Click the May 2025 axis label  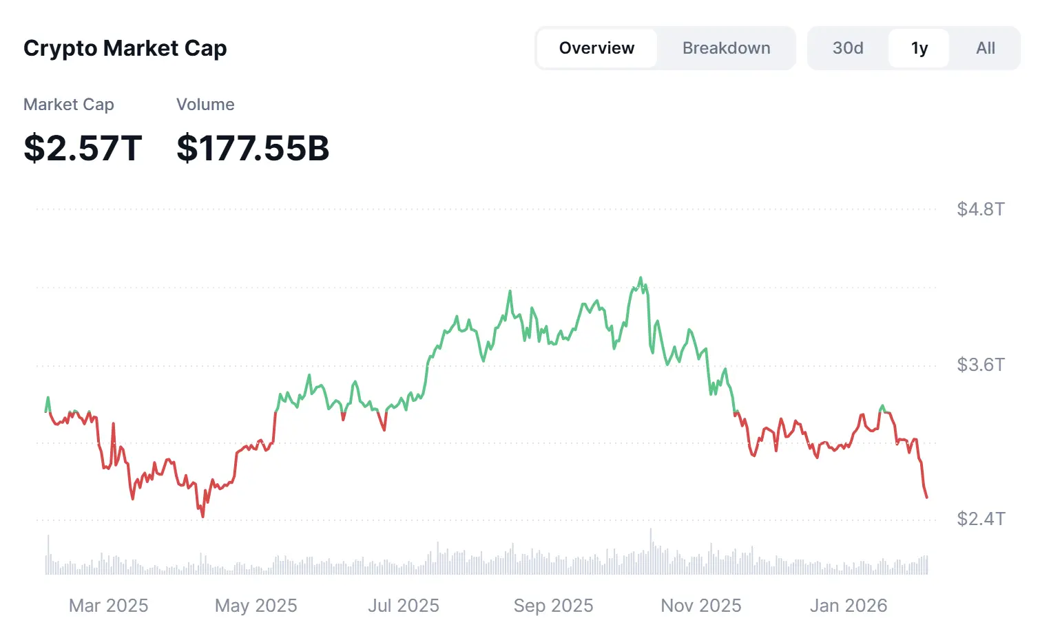(256, 606)
